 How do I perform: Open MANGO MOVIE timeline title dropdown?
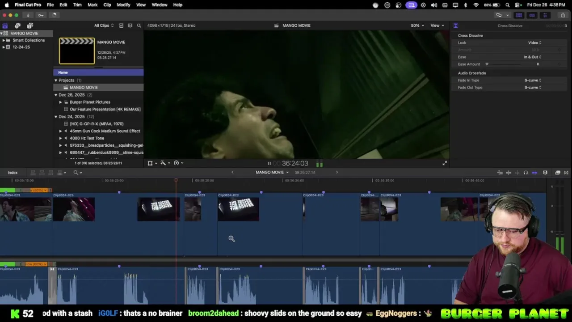click(272, 173)
